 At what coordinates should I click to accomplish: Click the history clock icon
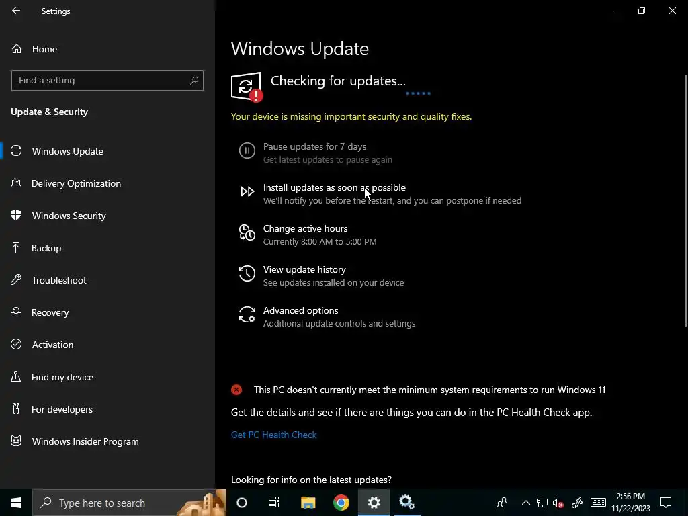[247, 273]
